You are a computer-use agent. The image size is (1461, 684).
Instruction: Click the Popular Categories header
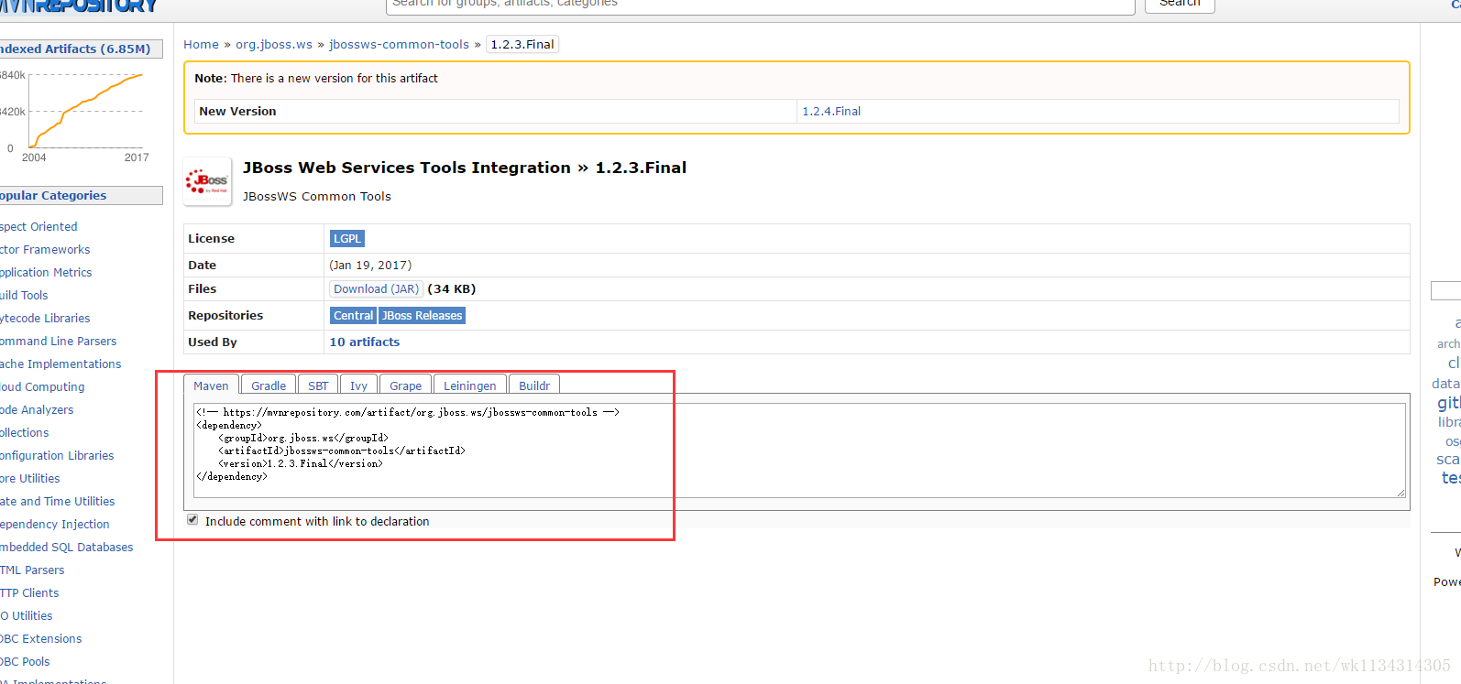click(x=81, y=195)
